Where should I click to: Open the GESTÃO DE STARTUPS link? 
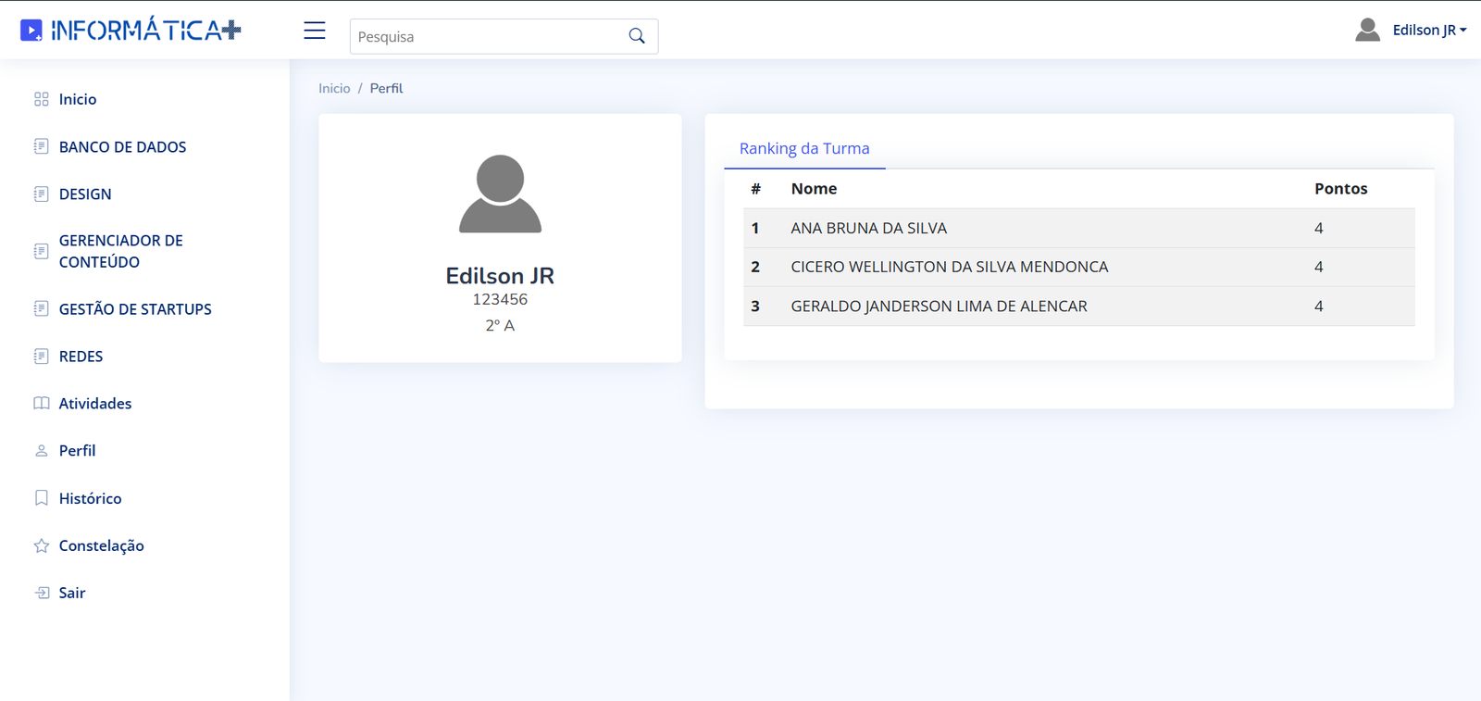(135, 308)
